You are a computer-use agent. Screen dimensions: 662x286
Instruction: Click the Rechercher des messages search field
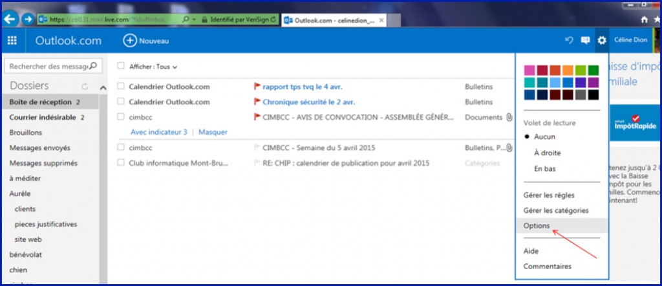click(x=47, y=65)
